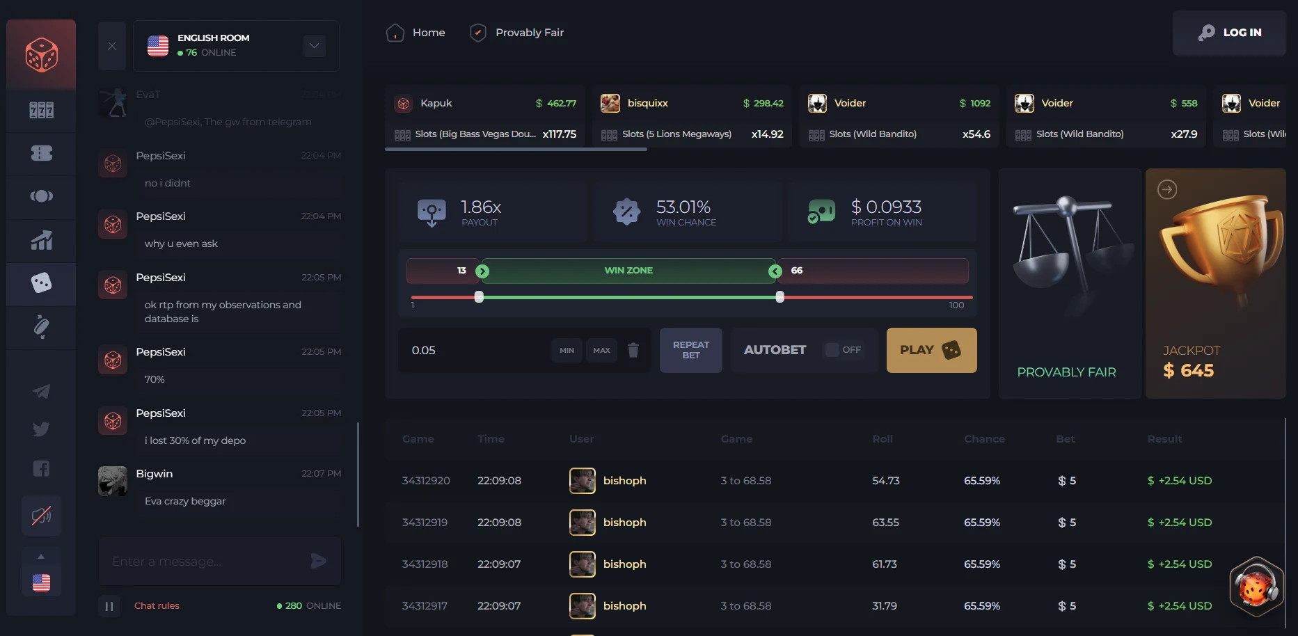Open the crash chart sidebar icon
The height and width of the screenshot is (636, 1298).
[x=41, y=240]
